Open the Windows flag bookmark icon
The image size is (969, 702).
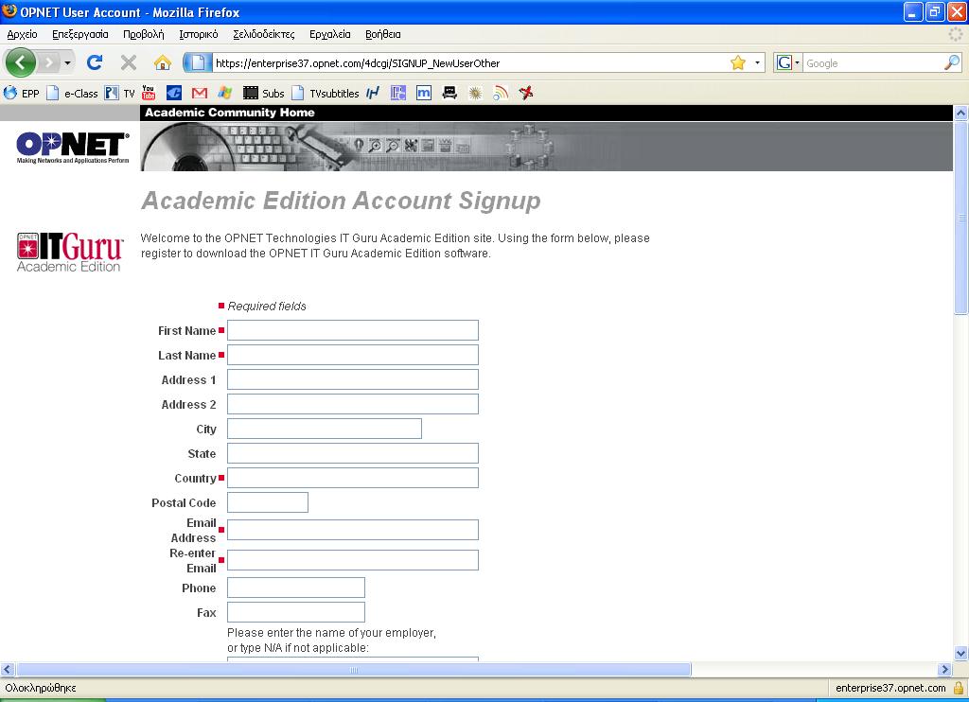[x=225, y=94]
